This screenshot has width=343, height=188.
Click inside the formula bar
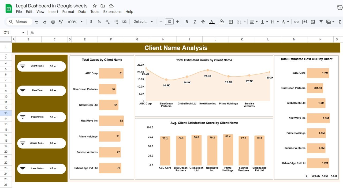click(x=107, y=32)
